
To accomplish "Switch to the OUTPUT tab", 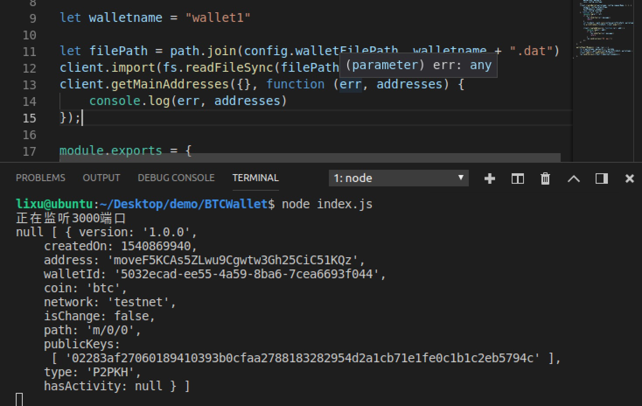I will coord(101,178).
